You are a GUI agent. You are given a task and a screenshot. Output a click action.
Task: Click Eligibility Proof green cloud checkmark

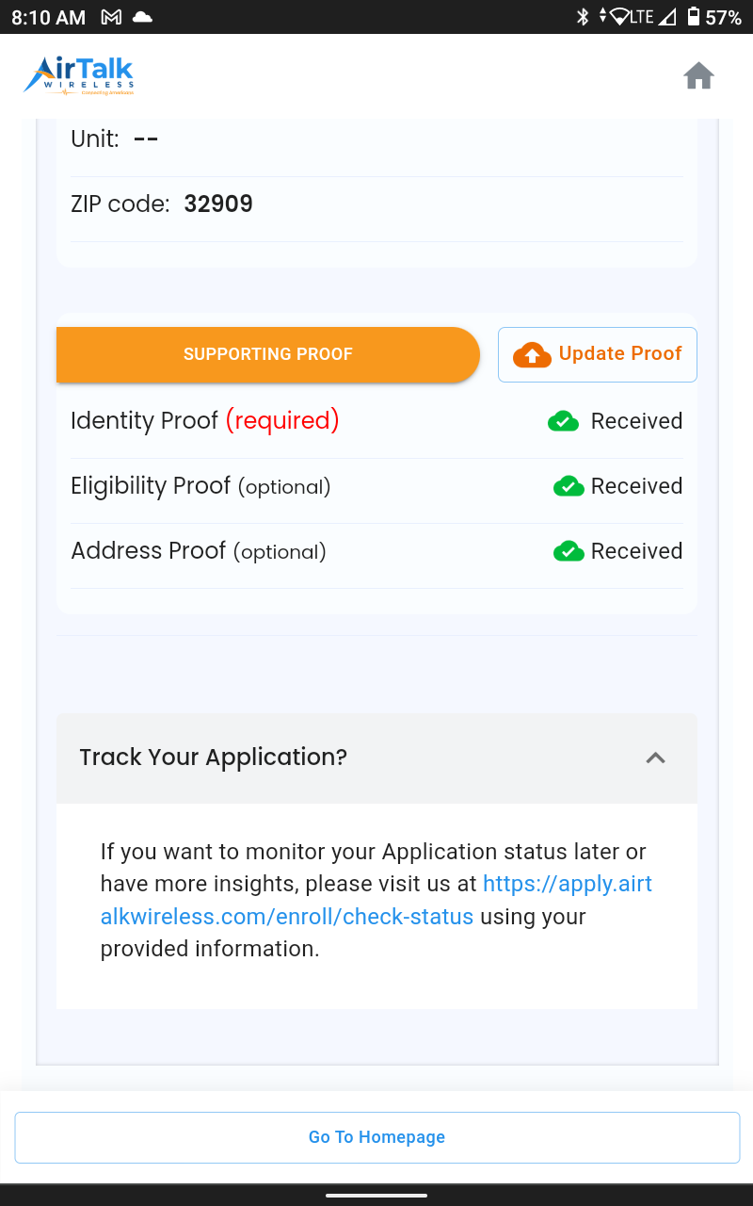pos(569,486)
